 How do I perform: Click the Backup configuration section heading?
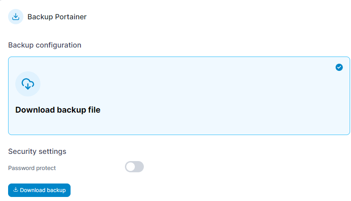(x=45, y=45)
